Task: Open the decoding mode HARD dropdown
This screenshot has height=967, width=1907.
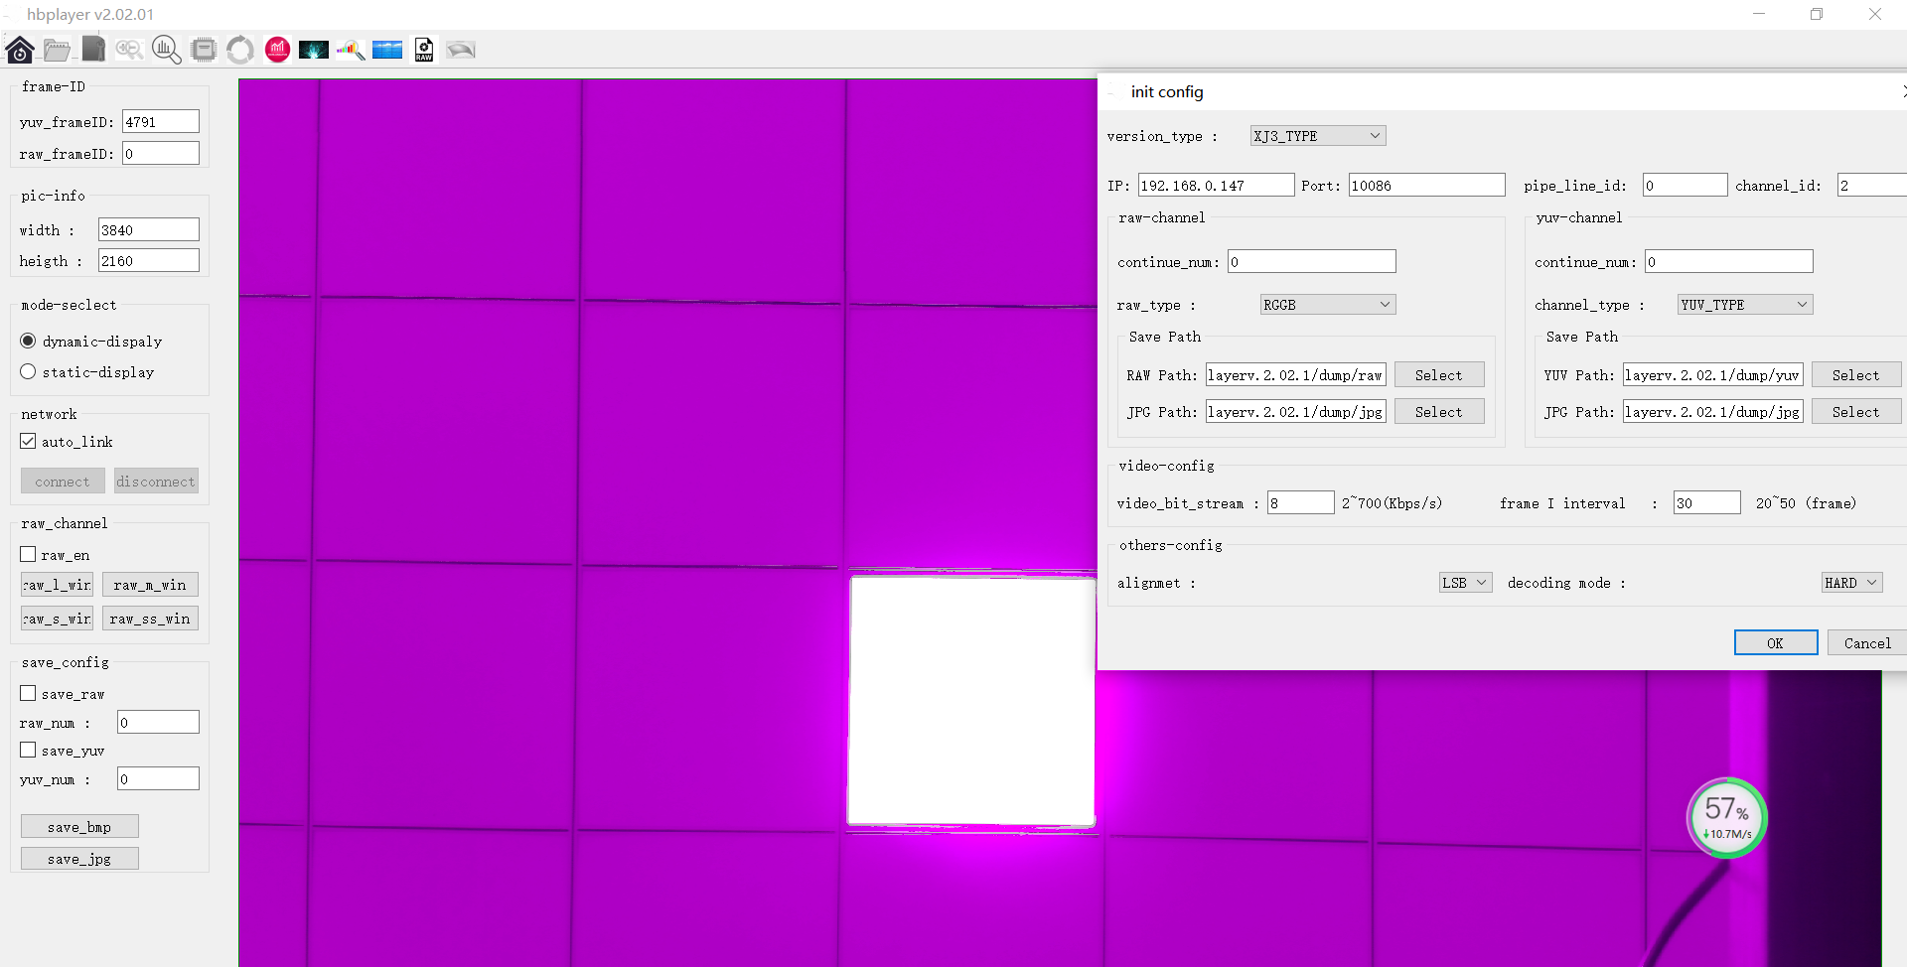Action: tap(1851, 583)
